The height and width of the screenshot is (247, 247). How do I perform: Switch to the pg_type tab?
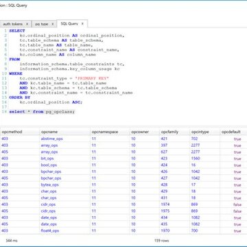click(x=42, y=24)
